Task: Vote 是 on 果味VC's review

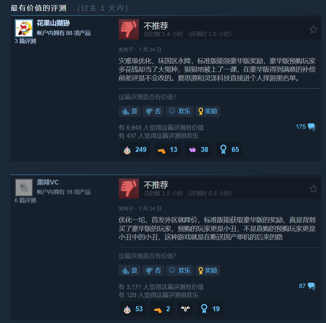Action: tap(130, 271)
